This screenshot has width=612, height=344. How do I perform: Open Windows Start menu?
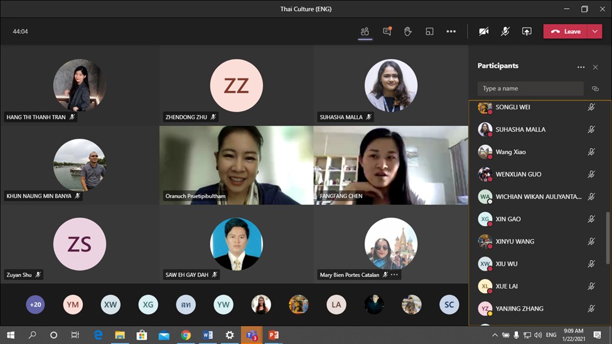11,335
